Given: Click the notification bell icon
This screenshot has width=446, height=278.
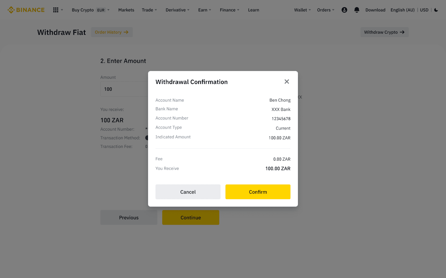Looking at the screenshot, I should [x=357, y=10].
